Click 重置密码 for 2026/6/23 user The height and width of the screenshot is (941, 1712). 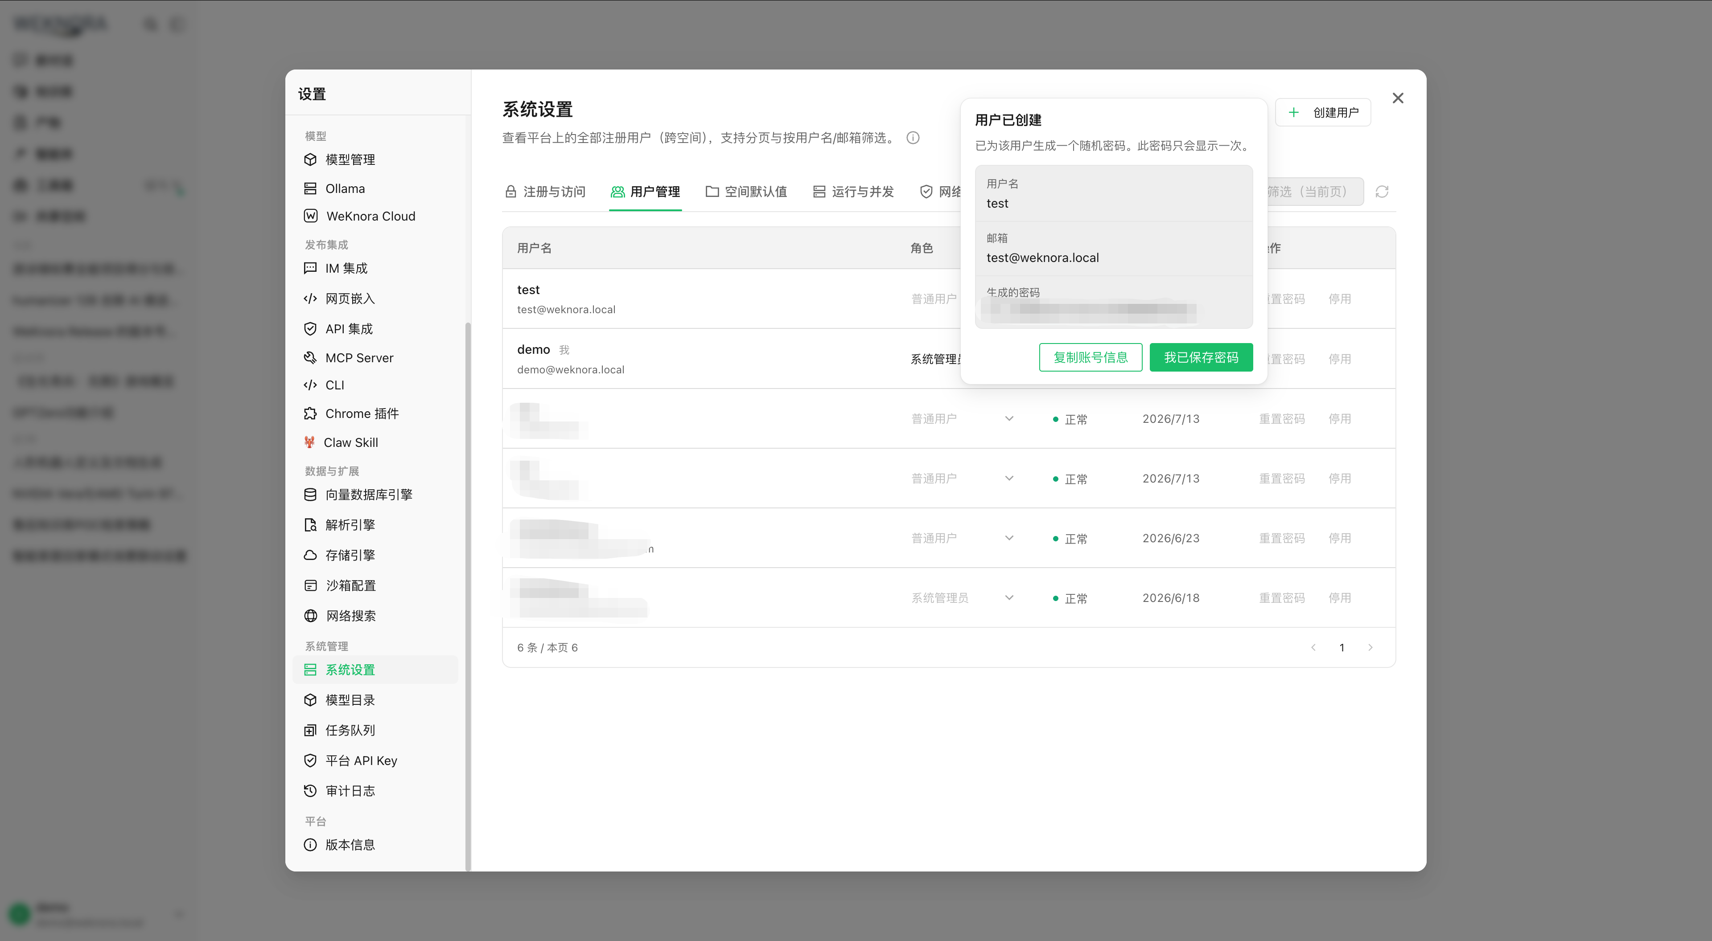click(x=1281, y=539)
